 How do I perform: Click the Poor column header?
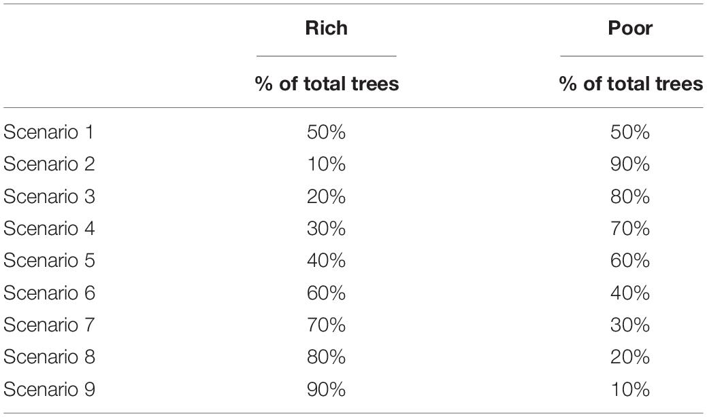click(630, 28)
